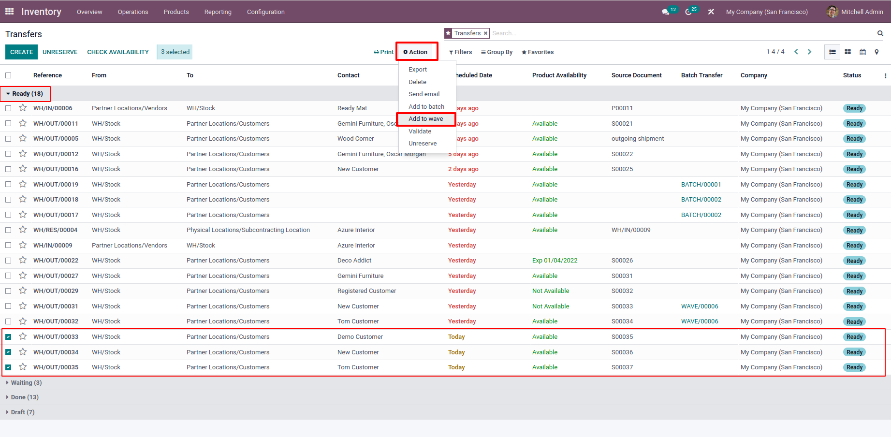
Task: Toggle the select-all header checkbox
Action: pyautogui.click(x=8, y=75)
